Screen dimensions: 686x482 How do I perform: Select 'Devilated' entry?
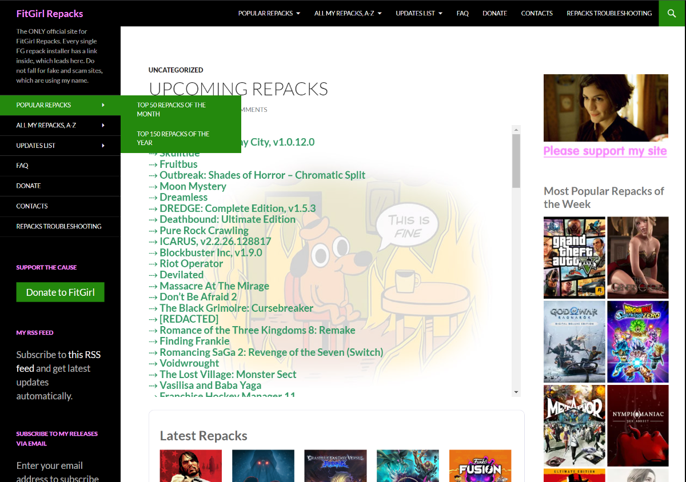tap(182, 275)
